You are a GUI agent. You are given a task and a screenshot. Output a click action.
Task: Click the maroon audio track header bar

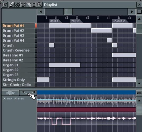click(86, 110)
